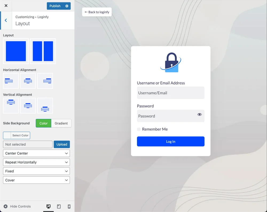The image size is (267, 212).
Task: Switch side background to Gradient
Action: pos(61,123)
